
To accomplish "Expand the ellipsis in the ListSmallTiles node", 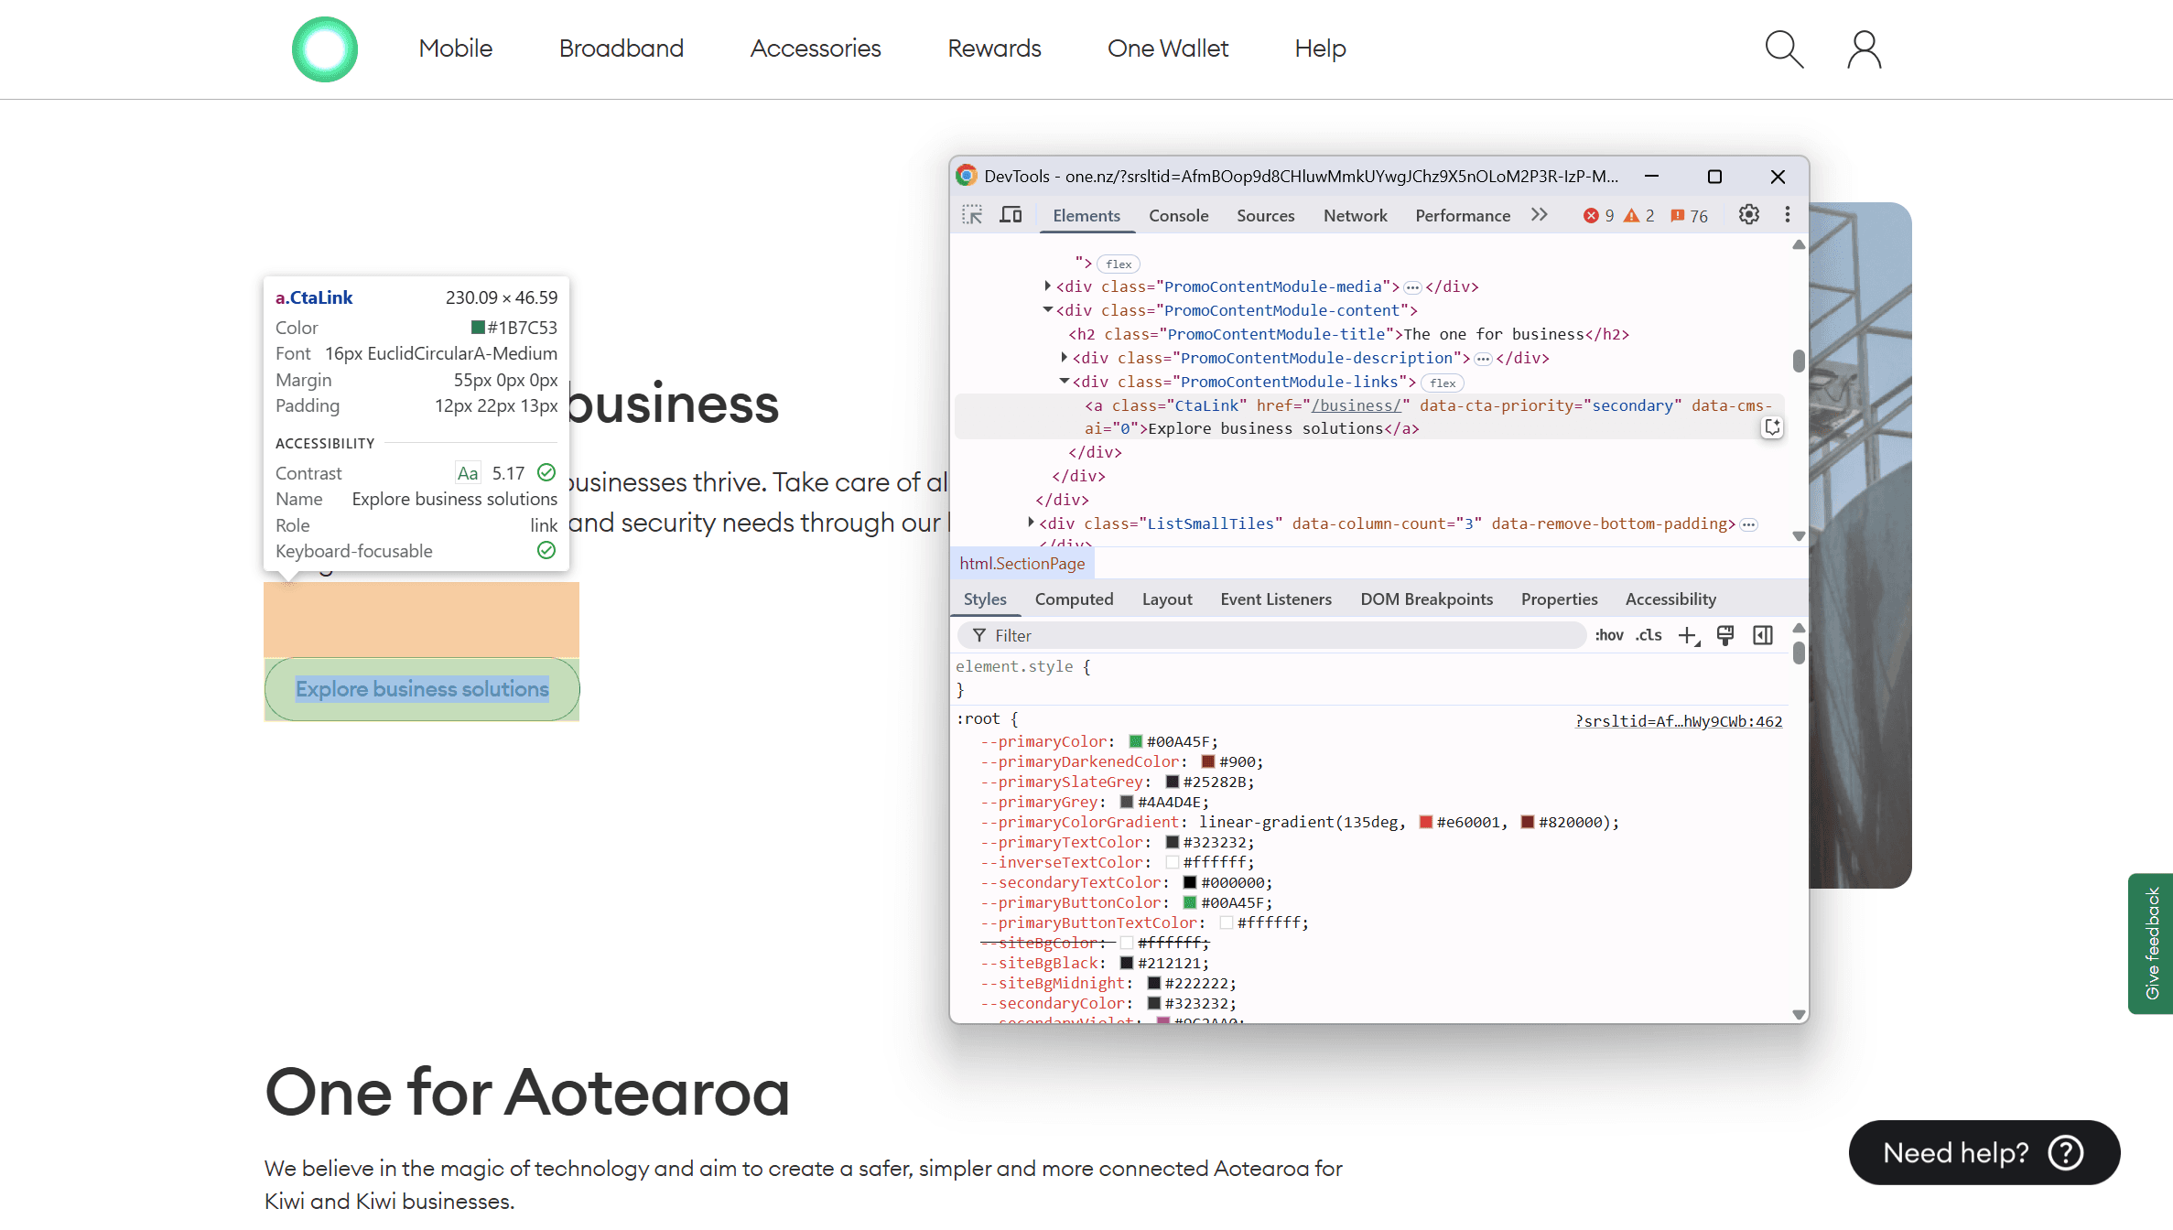I will 1748,524.
